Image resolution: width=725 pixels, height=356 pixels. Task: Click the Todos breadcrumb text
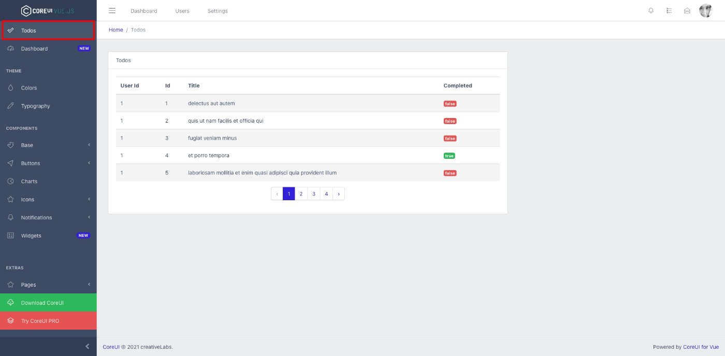[x=138, y=30]
